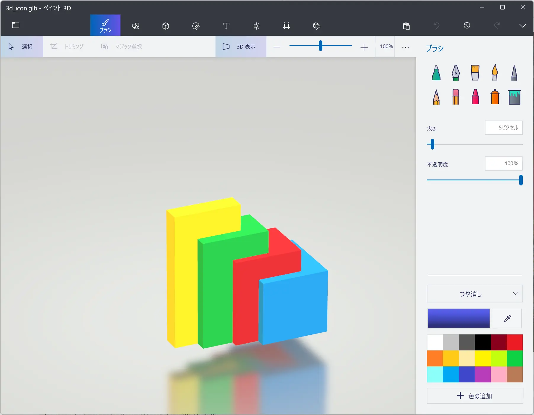Open the 3D shapes cube tab
This screenshot has height=415, width=534.
pos(166,26)
